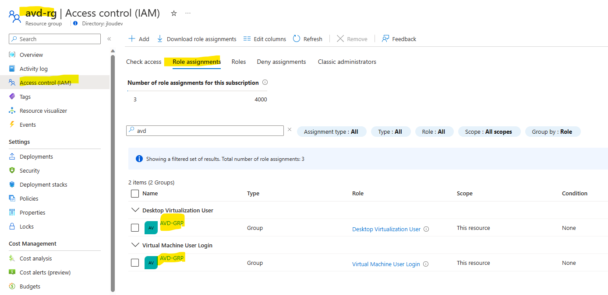Open the Type : All filter

391,132
